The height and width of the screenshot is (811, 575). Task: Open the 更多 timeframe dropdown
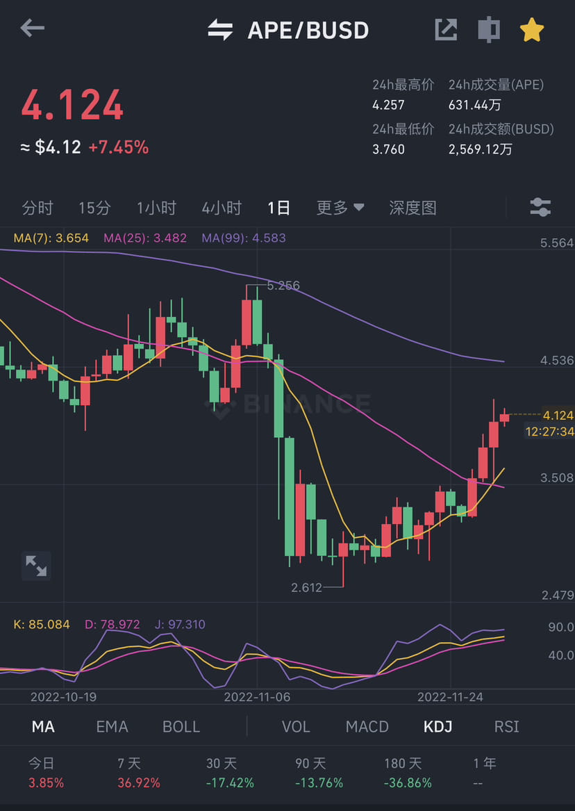(x=340, y=207)
